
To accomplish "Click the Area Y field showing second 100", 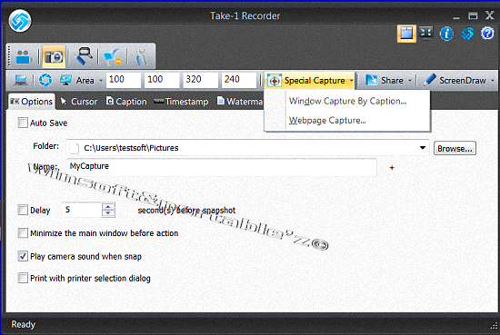I will coord(162,80).
